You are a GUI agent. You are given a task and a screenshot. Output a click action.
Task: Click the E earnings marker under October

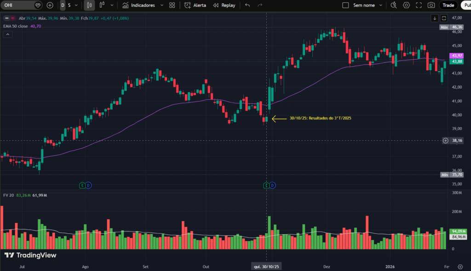pos(266,185)
